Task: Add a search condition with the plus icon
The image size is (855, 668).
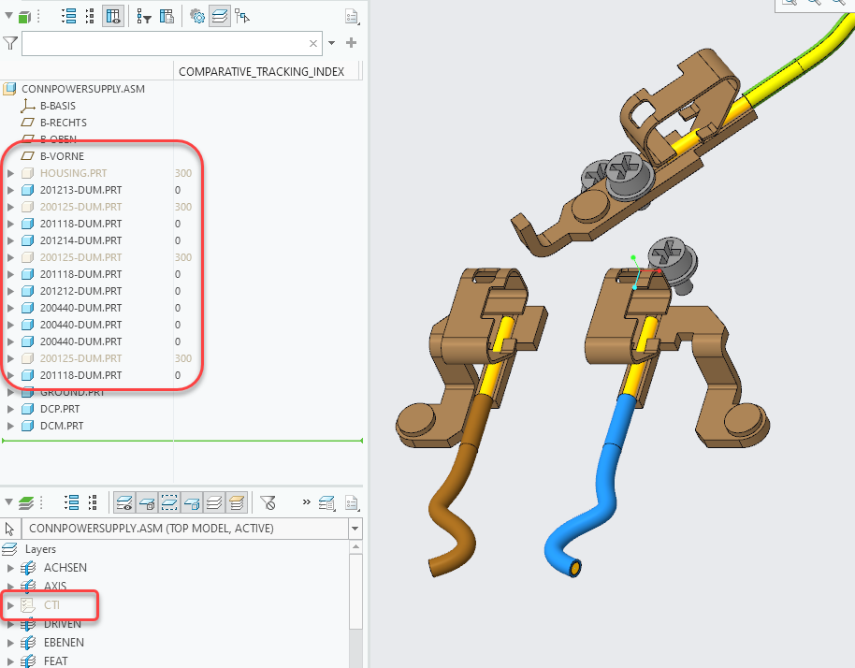Action: click(351, 43)
